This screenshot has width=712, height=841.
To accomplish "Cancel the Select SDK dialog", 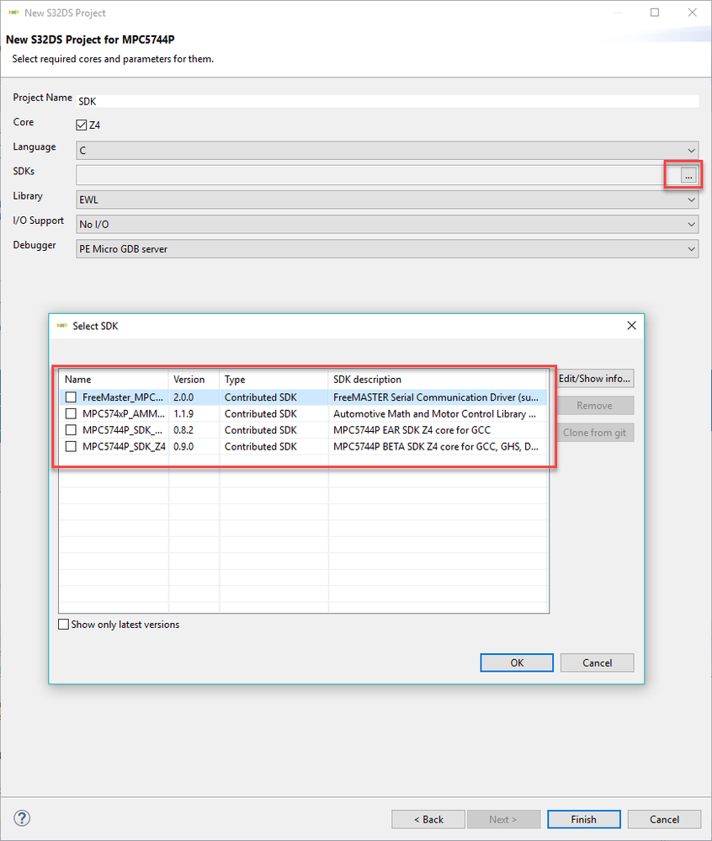I will point(598,663).
